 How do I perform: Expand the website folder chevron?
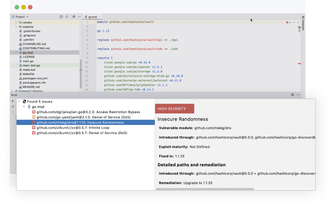tap(16, 27)
